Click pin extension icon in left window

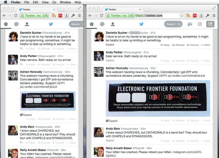(73, 15)
